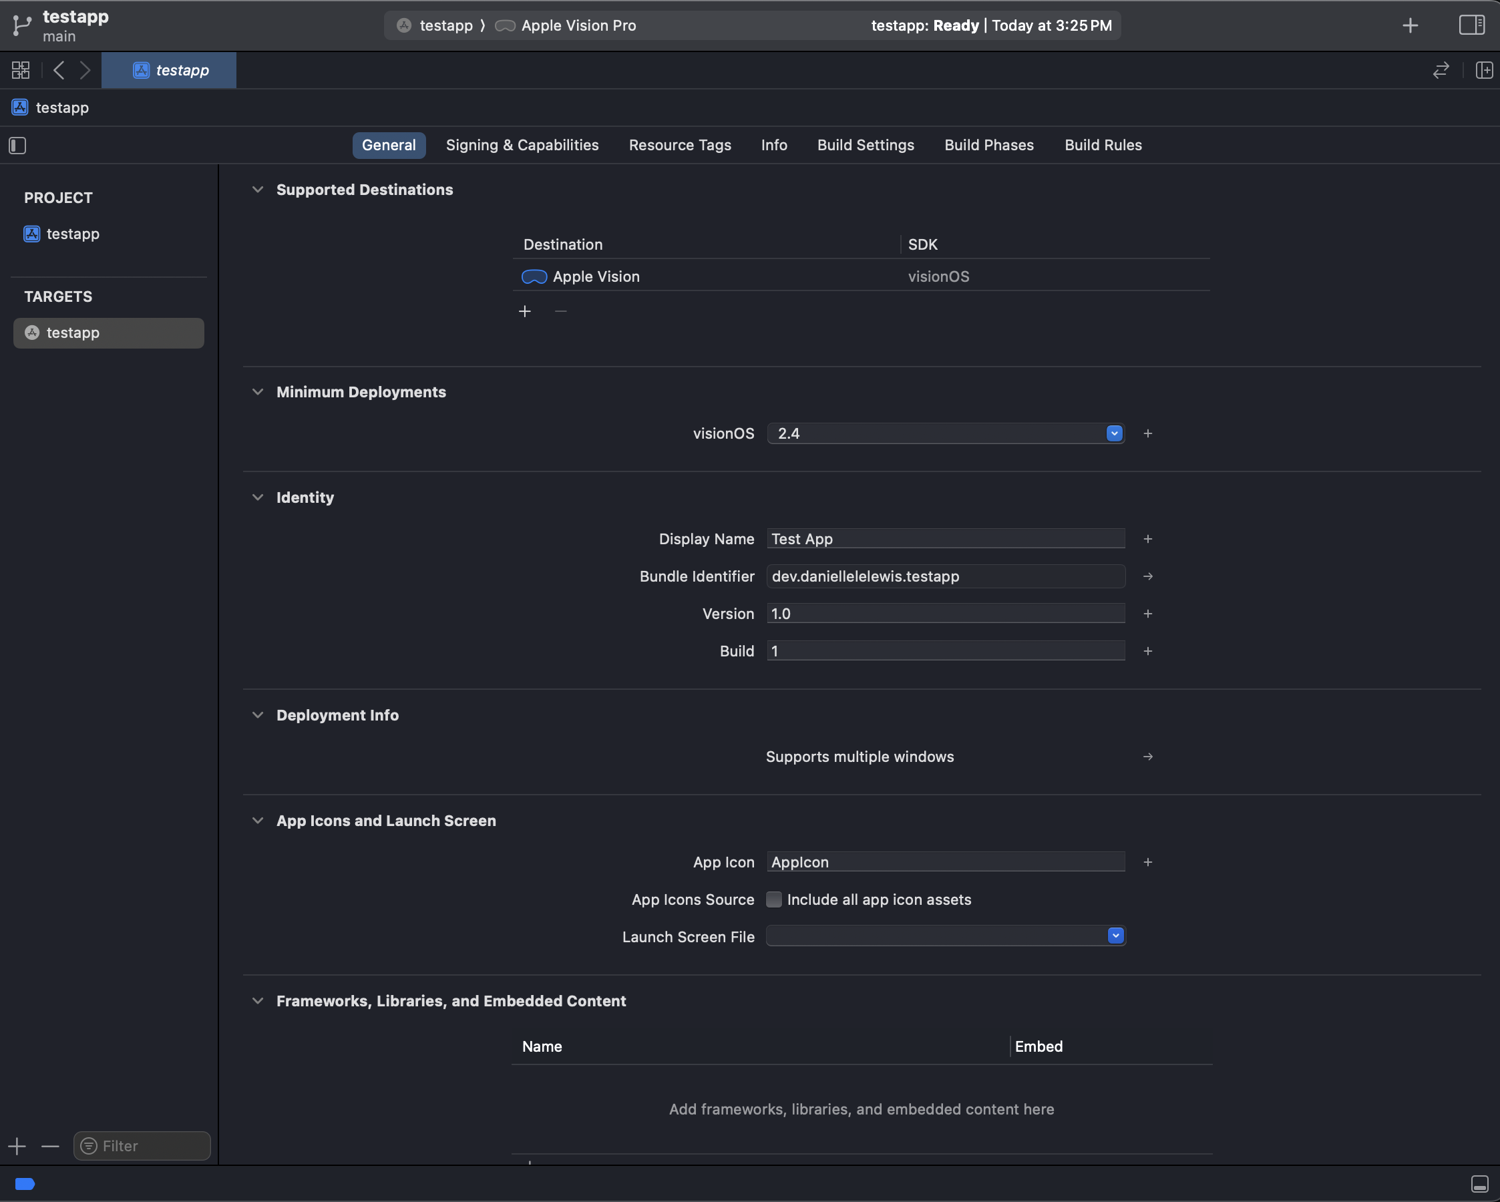This screenshot has height=1202, width=1500.
Task: Toggle the bottom debug area icon
Action: point(1479,1184)
